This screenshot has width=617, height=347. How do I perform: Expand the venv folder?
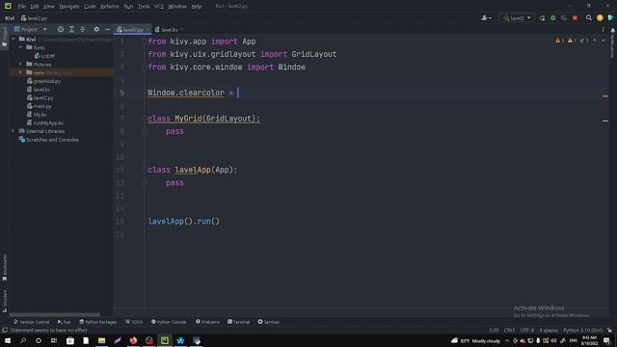[20, 73]
